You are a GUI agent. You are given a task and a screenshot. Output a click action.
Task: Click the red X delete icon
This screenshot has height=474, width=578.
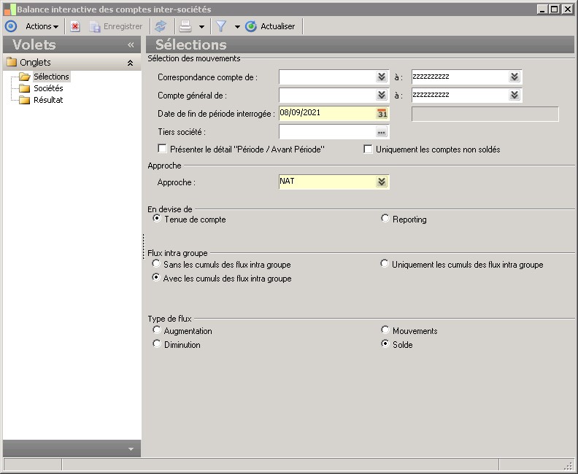[75, 26]
